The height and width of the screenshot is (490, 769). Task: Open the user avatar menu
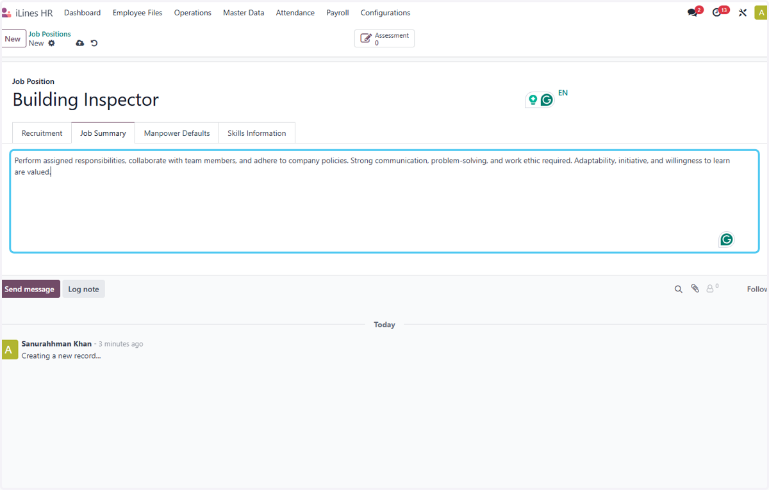(760, 13)
